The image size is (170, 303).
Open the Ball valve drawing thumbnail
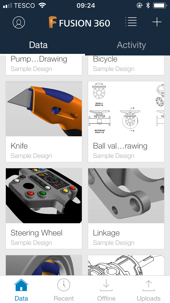tap(126, 109)
